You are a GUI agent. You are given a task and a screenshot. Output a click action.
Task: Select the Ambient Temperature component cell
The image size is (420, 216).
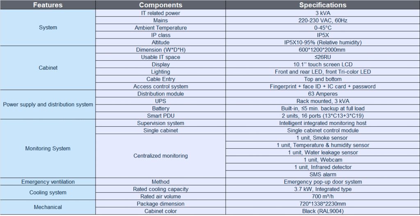coord(160,27)
